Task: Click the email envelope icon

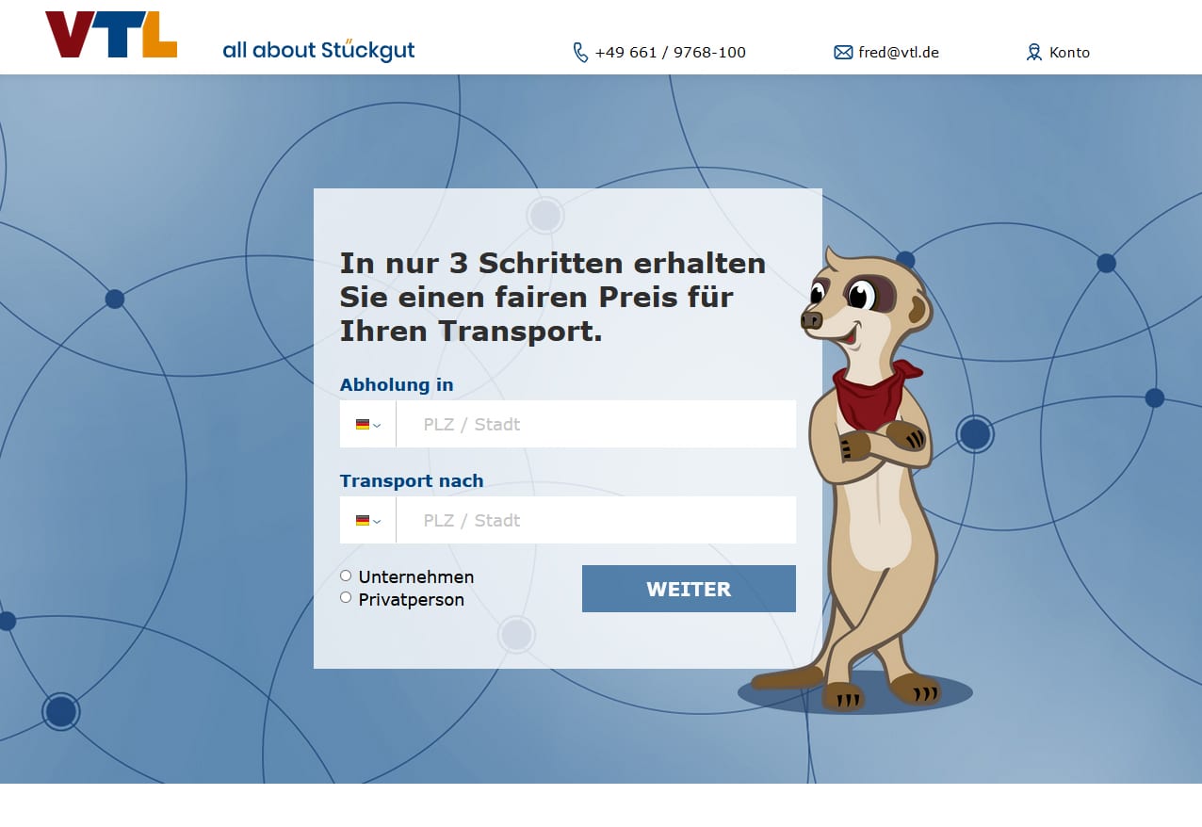Action: [843, 53]
